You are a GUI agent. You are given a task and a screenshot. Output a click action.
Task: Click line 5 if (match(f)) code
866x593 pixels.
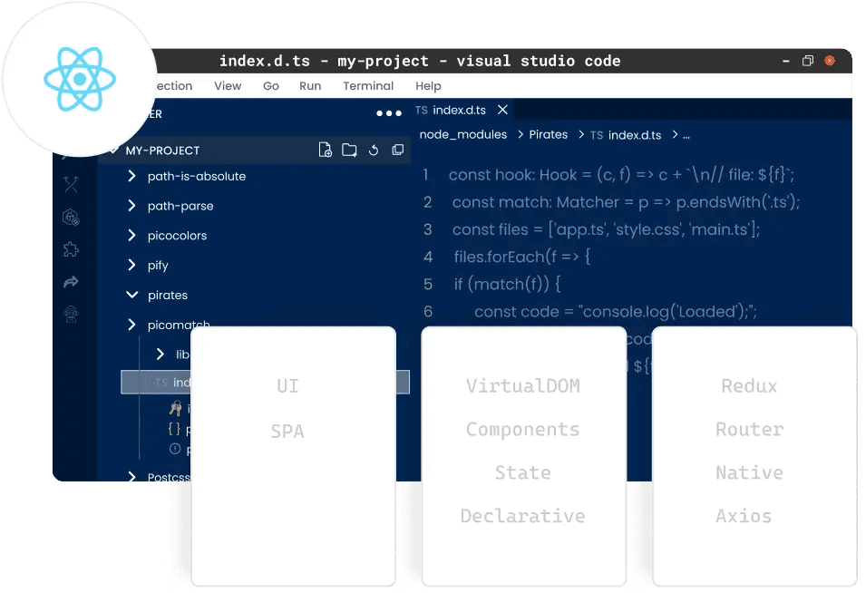point(507,284)
